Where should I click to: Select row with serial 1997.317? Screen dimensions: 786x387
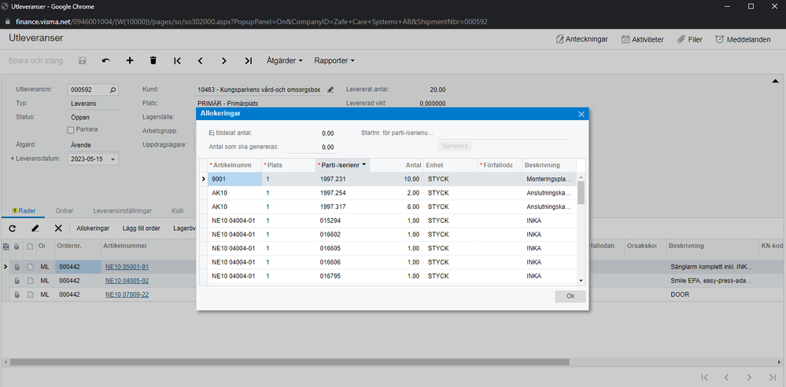coord(386,207)
